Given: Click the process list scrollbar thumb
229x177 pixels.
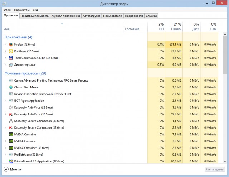Looking at the screenshot, I should pos(225,55).
